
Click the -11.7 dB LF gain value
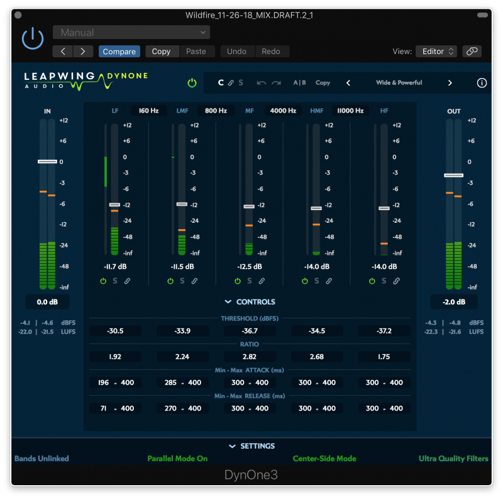[115, 267]
